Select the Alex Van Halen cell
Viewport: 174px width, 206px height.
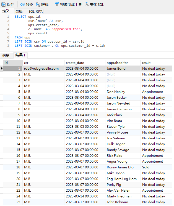point(123,190)
